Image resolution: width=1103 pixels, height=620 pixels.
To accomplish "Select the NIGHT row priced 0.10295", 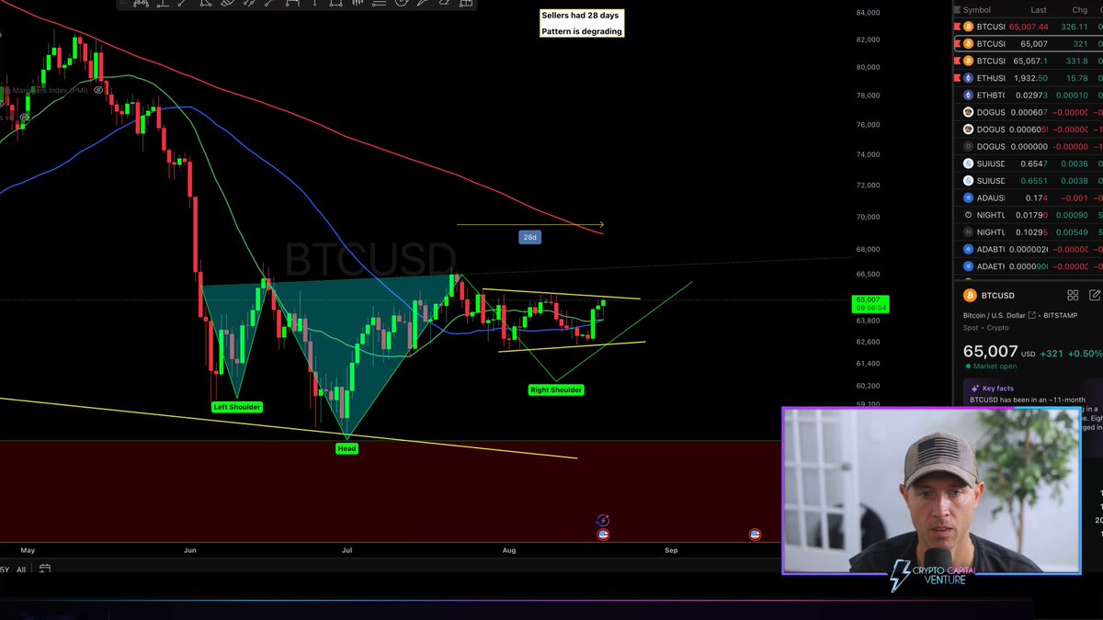I will (x=1028, y=232).
